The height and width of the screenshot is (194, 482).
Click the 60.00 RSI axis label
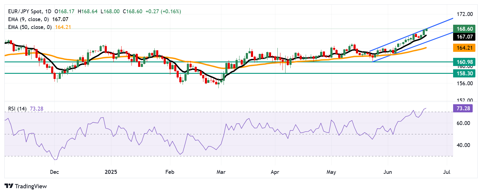(463, 123)
